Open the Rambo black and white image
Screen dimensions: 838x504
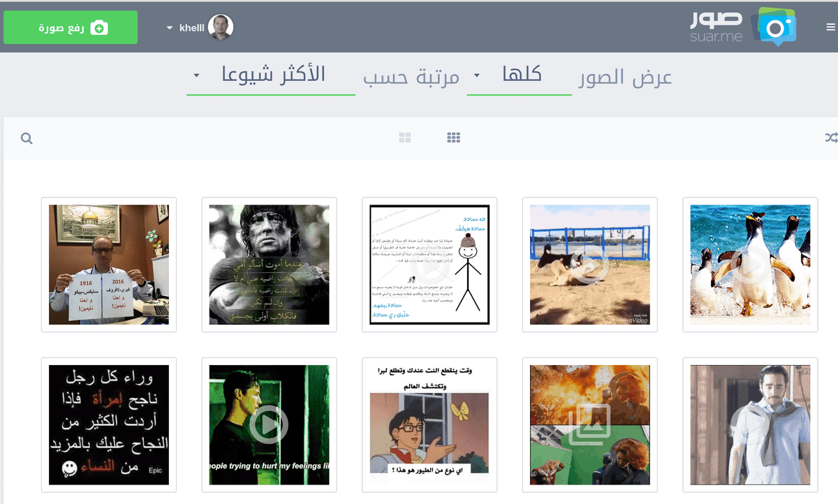point(269,265)
